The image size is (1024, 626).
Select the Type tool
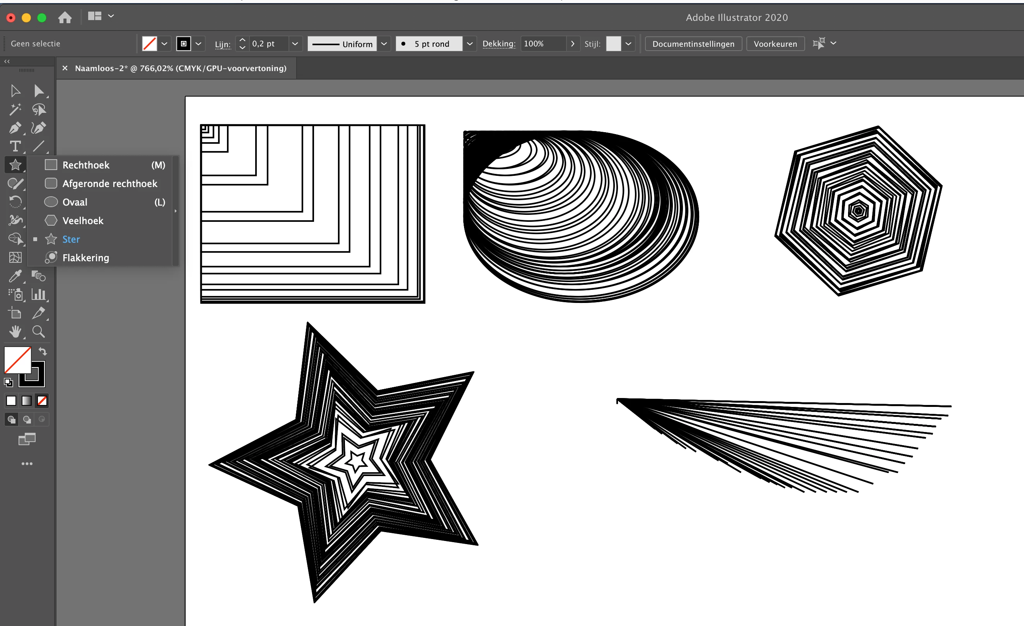click(x=15, y=146)
